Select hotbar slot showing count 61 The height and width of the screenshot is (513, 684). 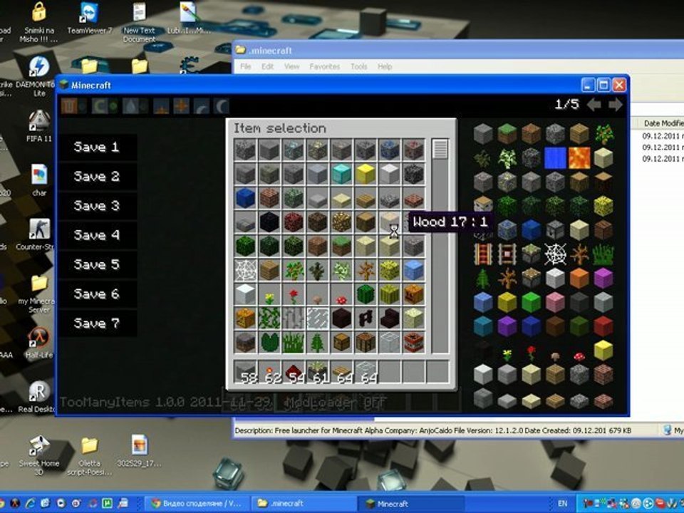pyautogui.click(x=318, y=372)
